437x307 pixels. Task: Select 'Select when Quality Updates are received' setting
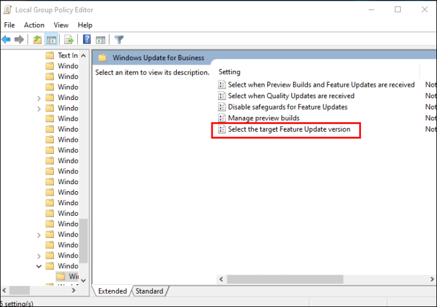(x=291, y=96)
